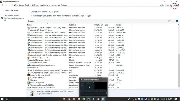This screenshot has width=180, height=101.
Task: Open the recent locations dropdown arrow
Action: pos(9,5)
